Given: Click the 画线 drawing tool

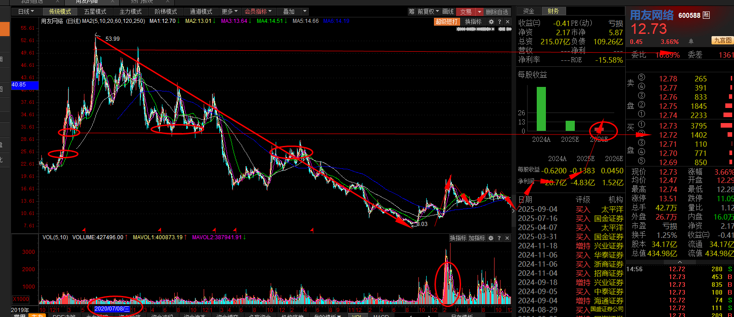Looking at the screenshot, I should pyautogui.click(x=448, y=11).
